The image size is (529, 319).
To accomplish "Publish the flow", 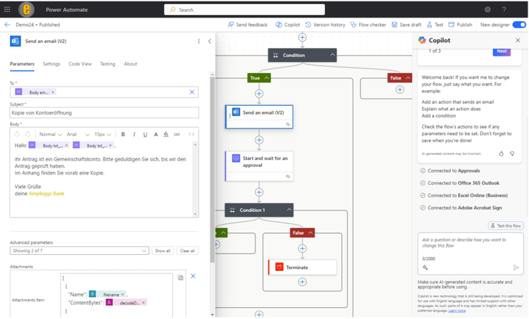I will point(461,25).
